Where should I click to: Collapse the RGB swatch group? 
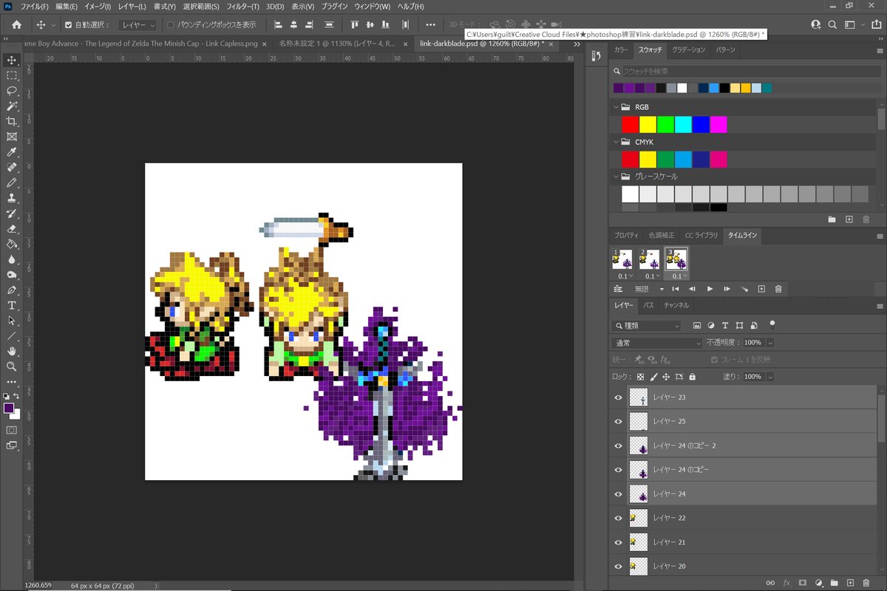pyautogui.click(x=614, y=107)
